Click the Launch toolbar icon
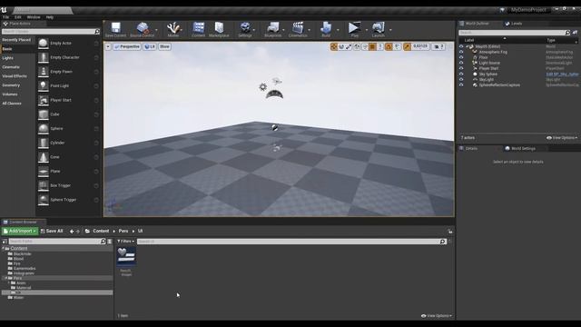The width and height of the screenshot is (581, 327). pos(379,30)
